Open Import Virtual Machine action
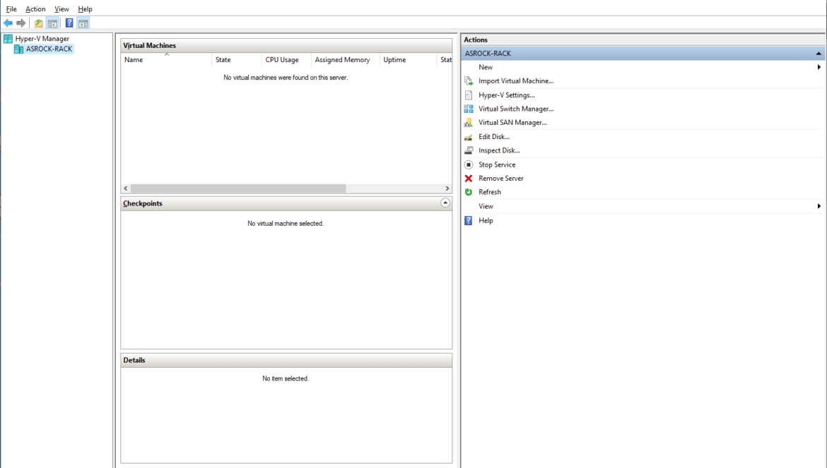The height and width of the screenshot is (468, 827). (x=516, y=81)
